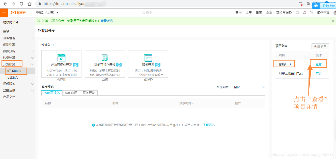The image size is (336, 159).
Task: Expand 边缘计算 in the sidebar
Action: [32, 58]
